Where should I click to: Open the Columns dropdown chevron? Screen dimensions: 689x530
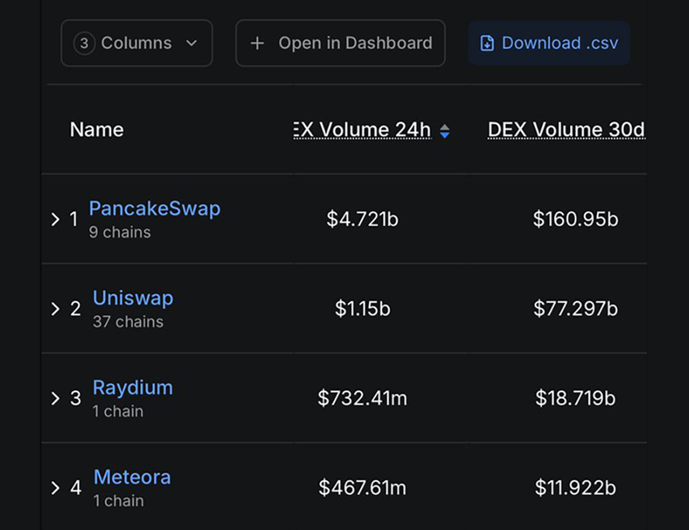tap(191, 43)
